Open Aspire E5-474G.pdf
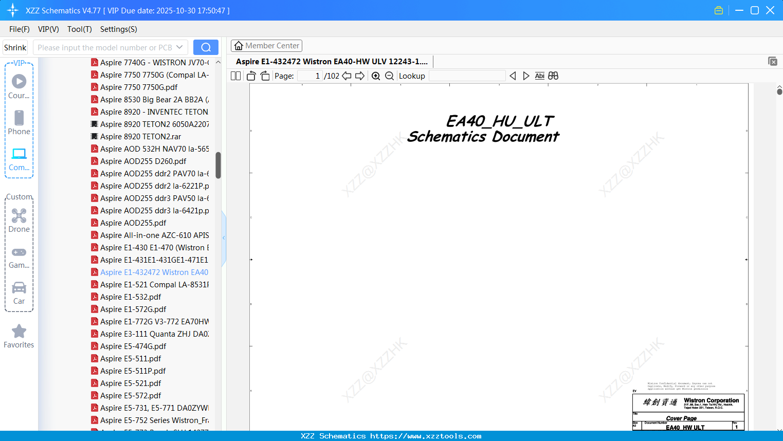The height and width of the screenshot is (441, 783). (x=129, y=346)
